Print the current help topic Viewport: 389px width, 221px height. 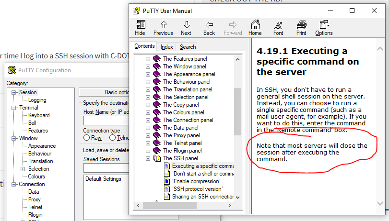coord(301,28)
